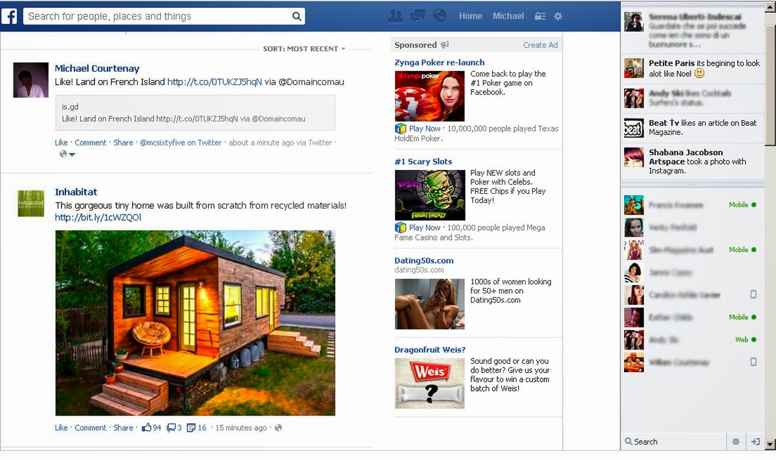Click the Inhabitat page avatar
776x460 pixels.
pyautogui.click(x=31, y=203)
